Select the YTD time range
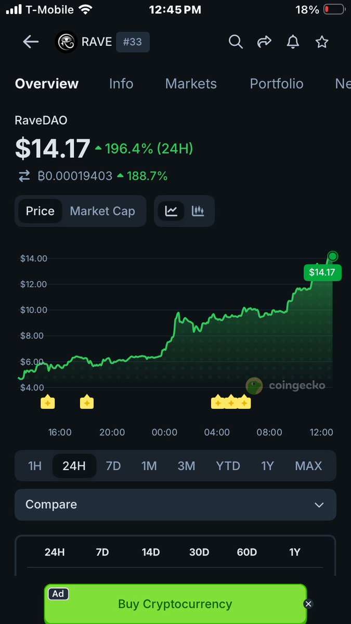Image resolution: width=351 pixels, height=624 pixels. tap(228, 465)
